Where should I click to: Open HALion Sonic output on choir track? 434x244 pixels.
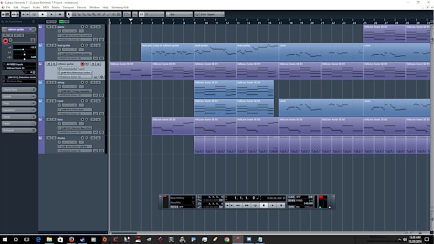(75, 113)
